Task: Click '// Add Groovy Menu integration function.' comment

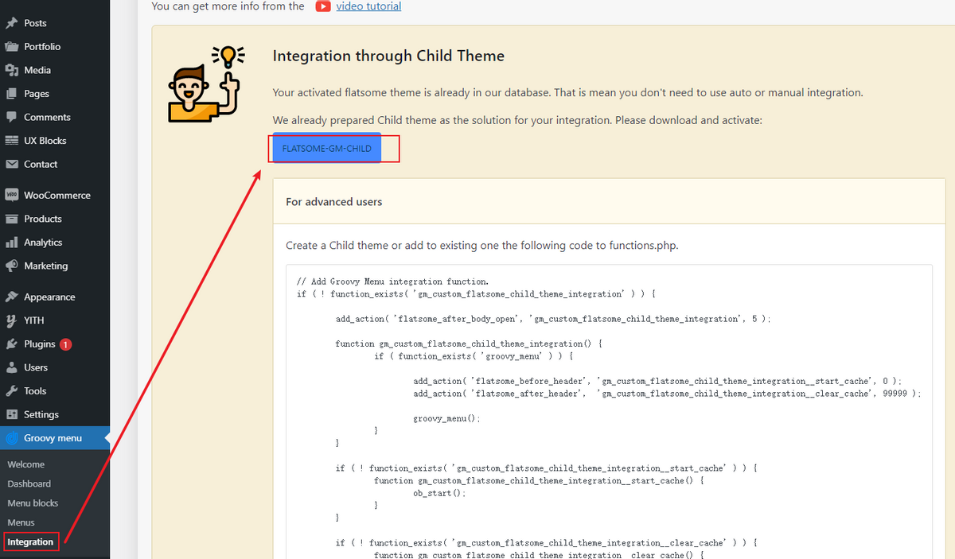Action: [x=392, y=281]
